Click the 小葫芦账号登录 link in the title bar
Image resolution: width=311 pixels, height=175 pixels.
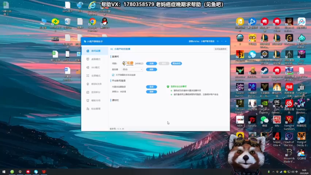click(x=208, y=42)
